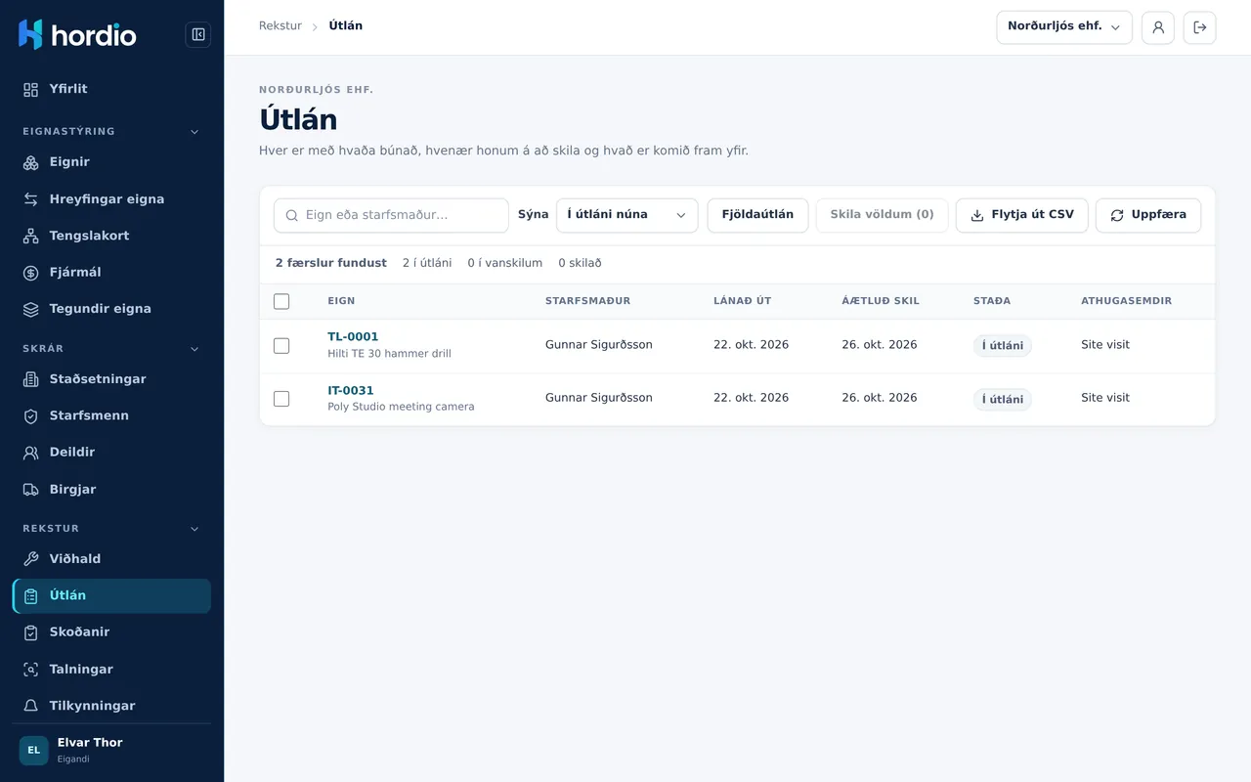The width and height of the screenshot is (1251, 782).
Task: Click the Eignir assets icon
Action: [31, 162]
